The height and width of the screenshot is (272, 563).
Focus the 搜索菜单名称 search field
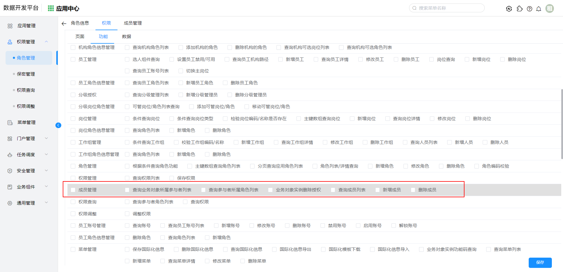coord(449,8)
